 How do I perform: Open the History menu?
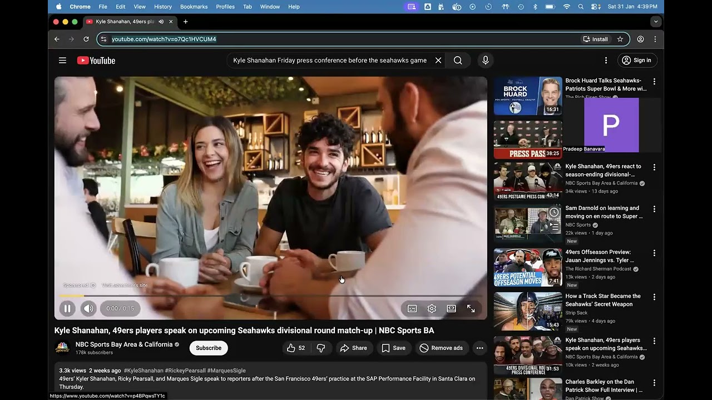[163, 7]
